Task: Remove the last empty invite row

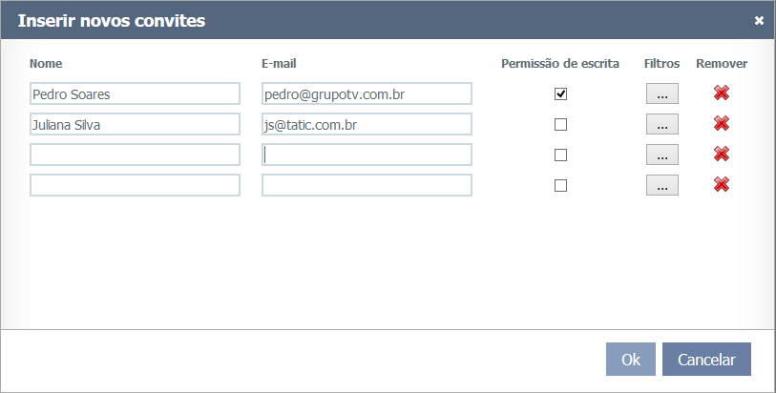Action: click(722, 185)
